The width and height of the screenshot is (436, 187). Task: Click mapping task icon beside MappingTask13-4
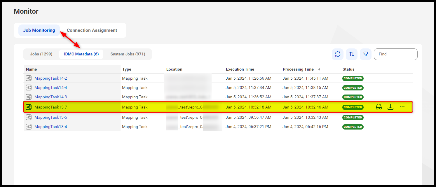click(29, 127)
